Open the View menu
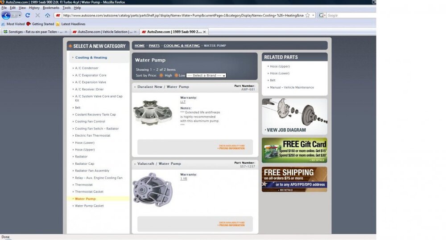446x240 pixels. (x=22, y=8)
